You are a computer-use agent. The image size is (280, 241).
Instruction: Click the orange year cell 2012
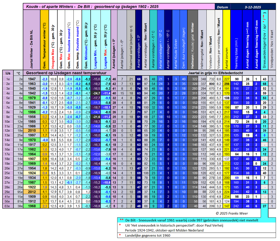coord(32,192)
